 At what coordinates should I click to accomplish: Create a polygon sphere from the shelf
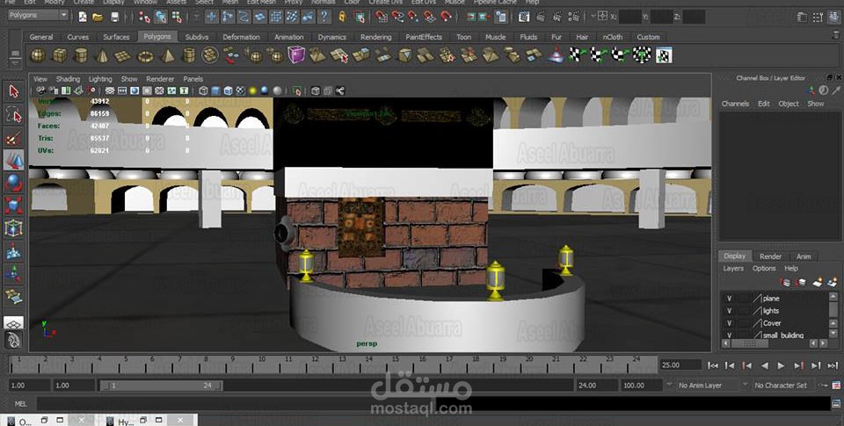coord(38,54)
